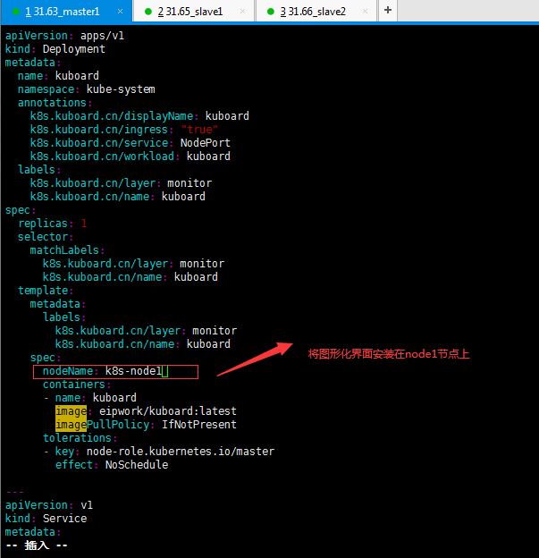Click the red "true" ingress value
539x558 pixels.
click(199, 130)
